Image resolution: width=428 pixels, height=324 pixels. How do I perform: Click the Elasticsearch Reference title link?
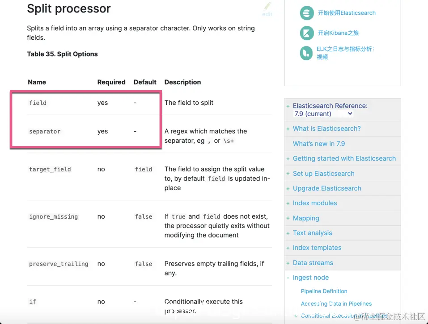pyautogui.click(x=331, y=106)
